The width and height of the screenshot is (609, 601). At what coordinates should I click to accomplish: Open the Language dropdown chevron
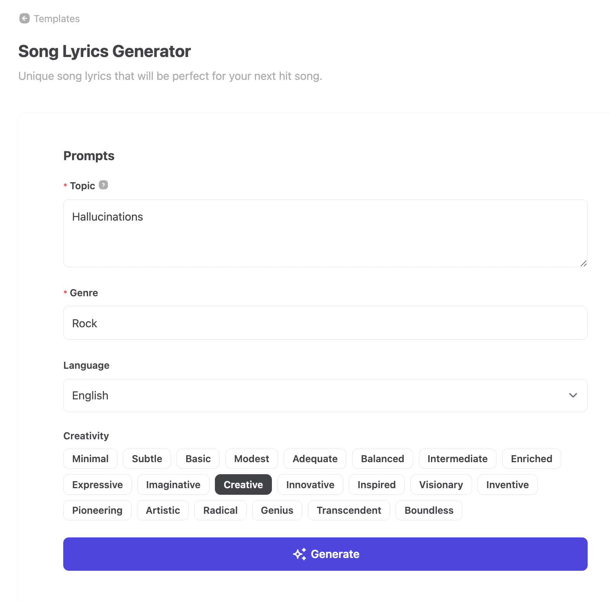[x=573, y=395]
